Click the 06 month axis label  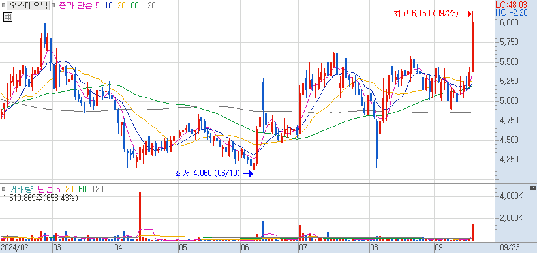coord(245,247)
